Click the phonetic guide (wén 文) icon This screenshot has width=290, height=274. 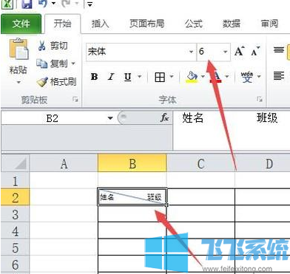[x=247, y=77]
